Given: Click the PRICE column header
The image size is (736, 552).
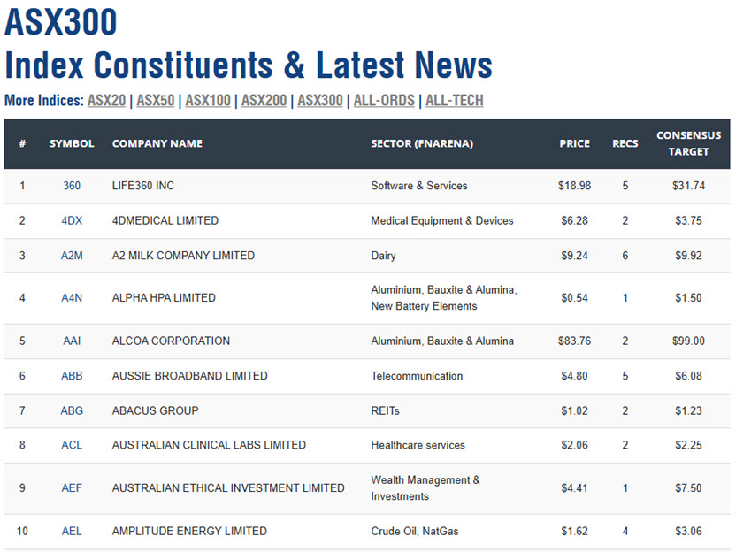Looking at the screenshot, I should pos(574,143).
